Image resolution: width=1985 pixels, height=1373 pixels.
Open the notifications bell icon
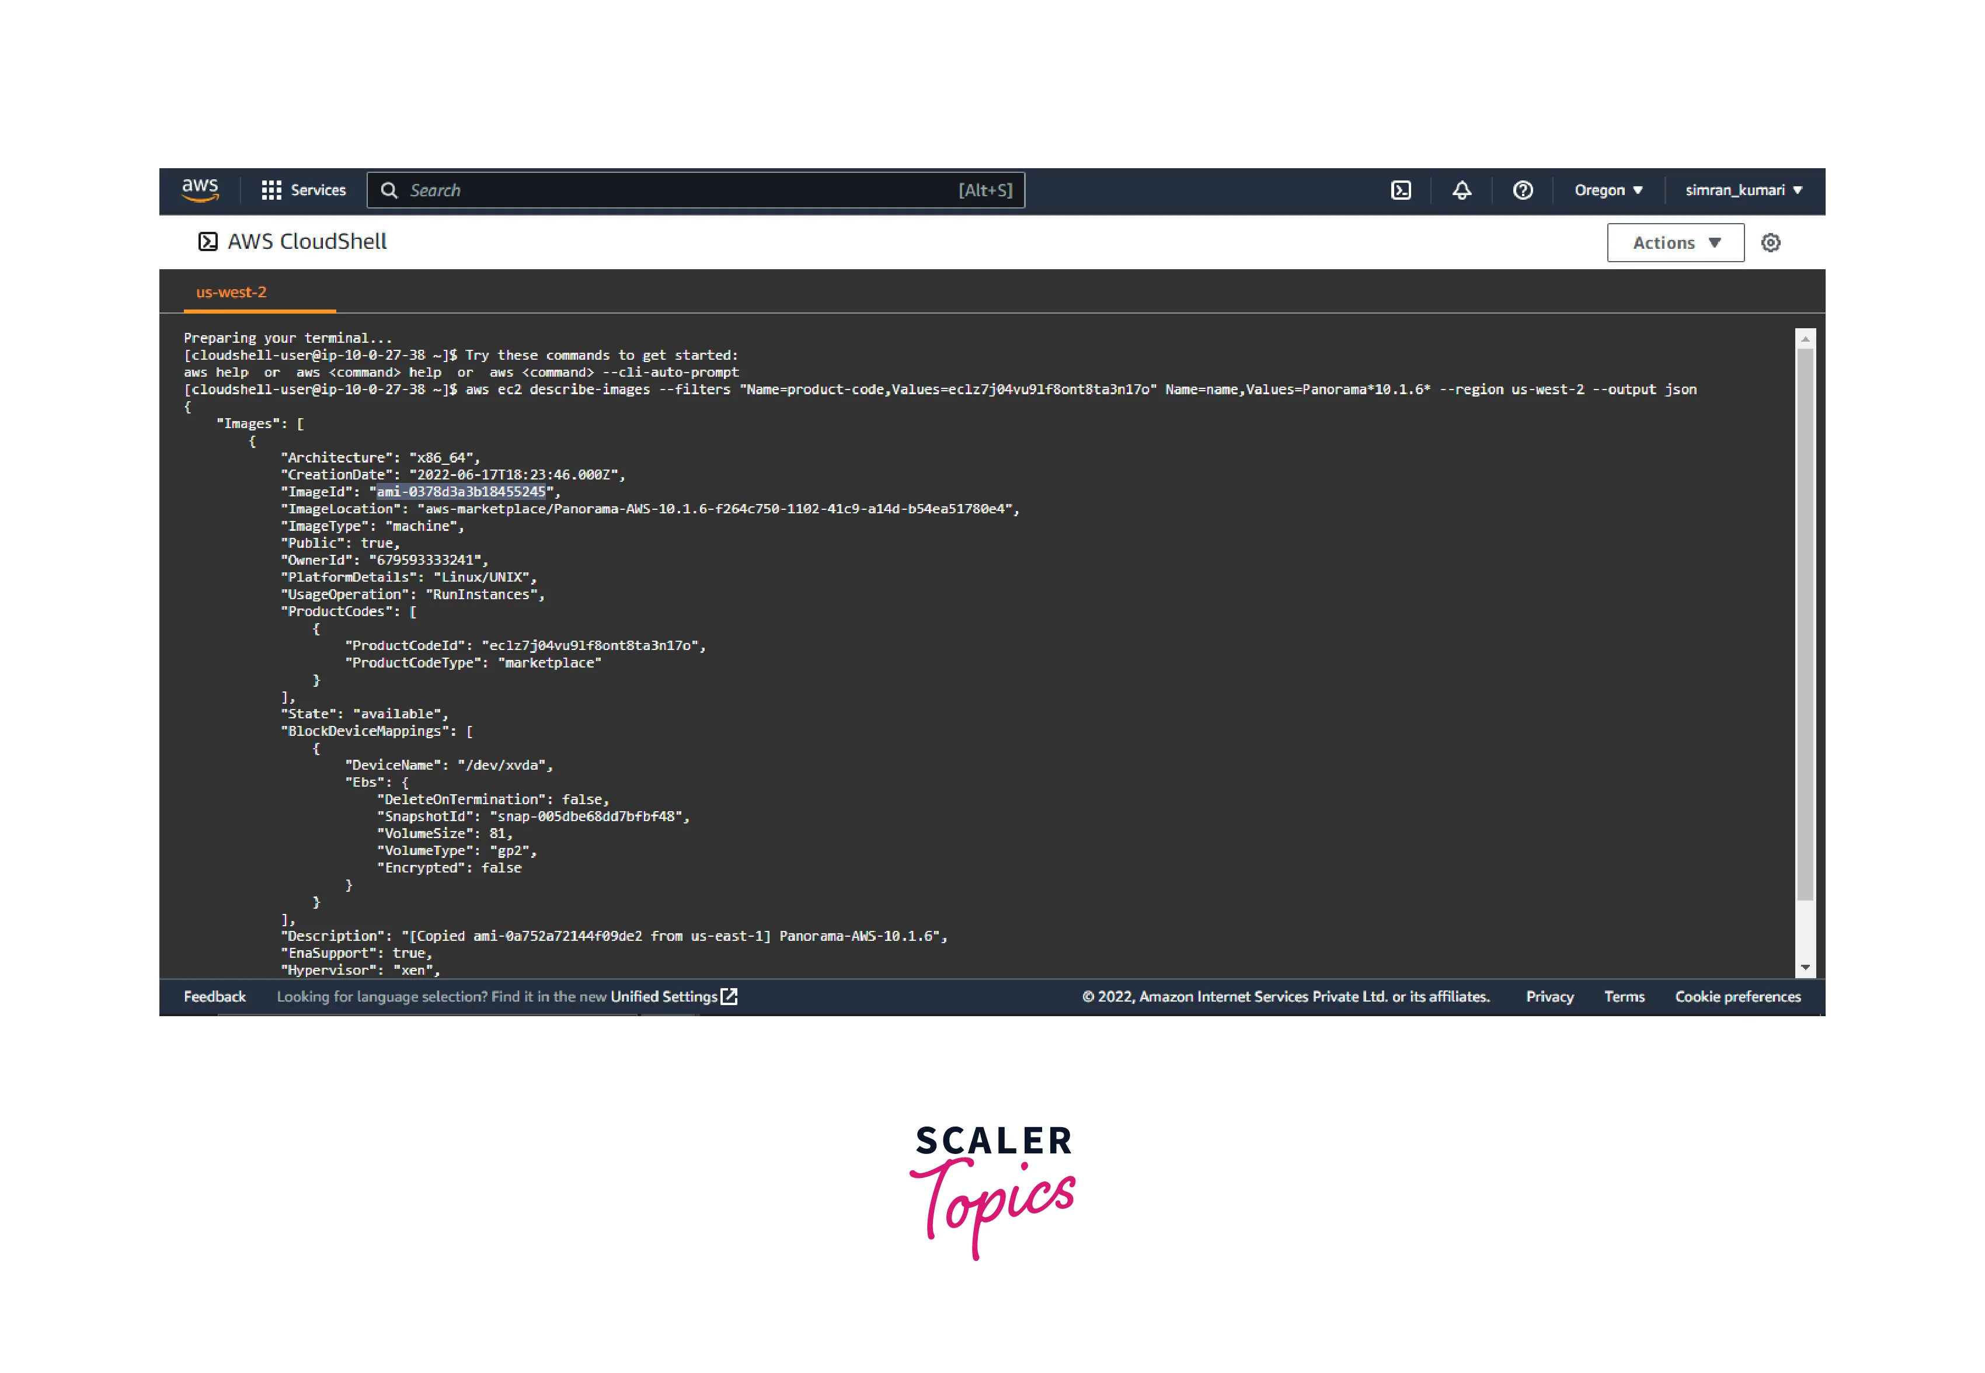pos(1461,190)
